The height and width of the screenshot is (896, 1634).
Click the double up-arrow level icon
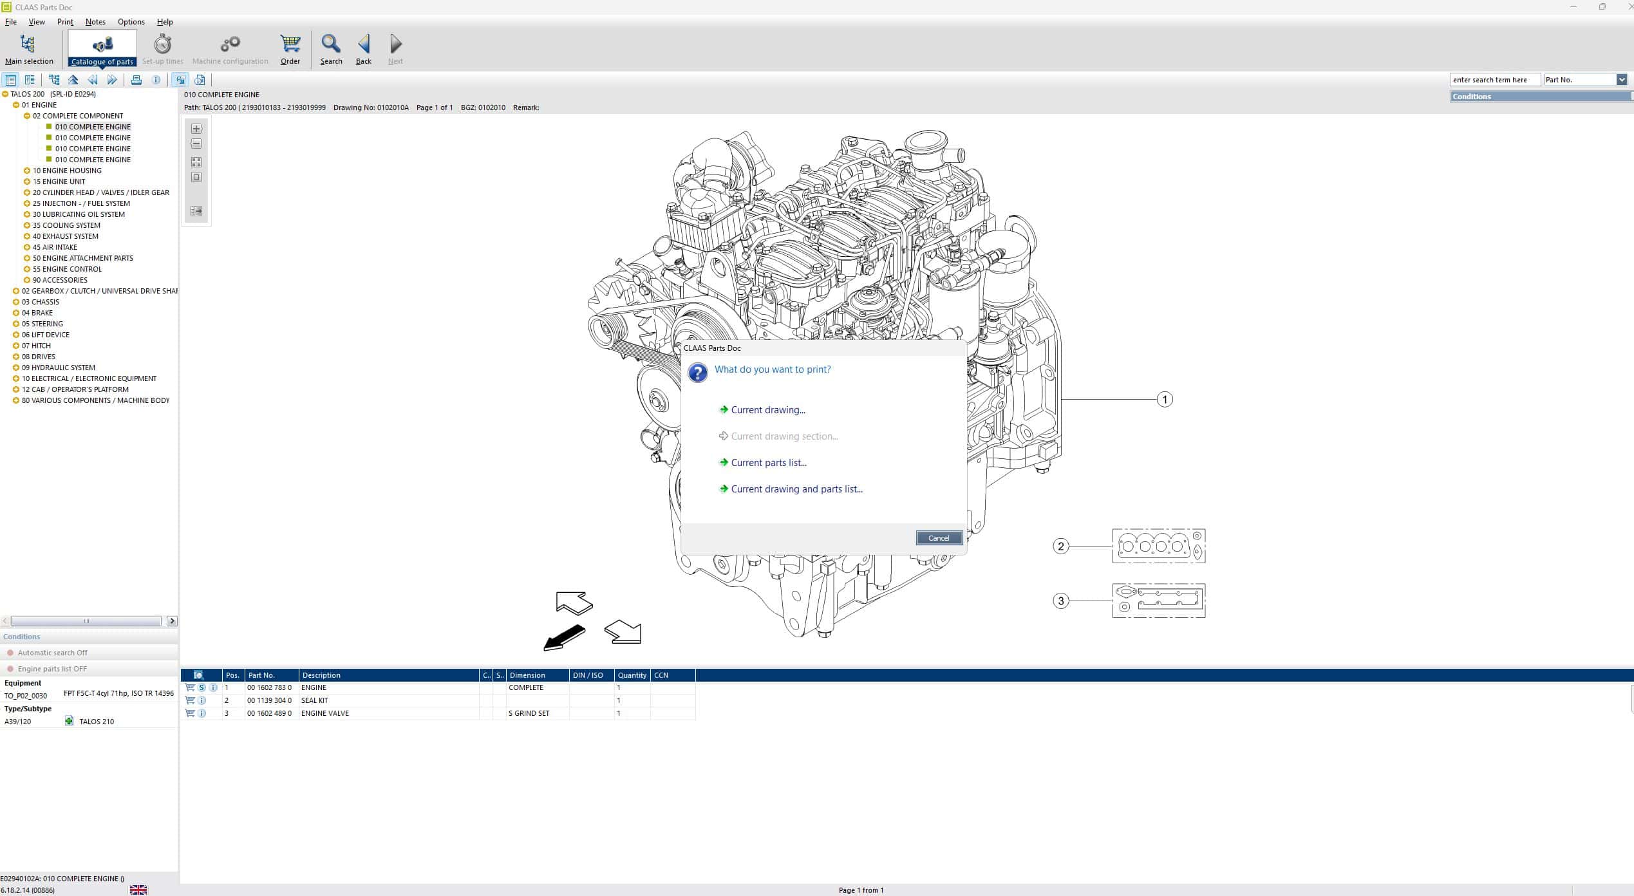pos(73,80)
